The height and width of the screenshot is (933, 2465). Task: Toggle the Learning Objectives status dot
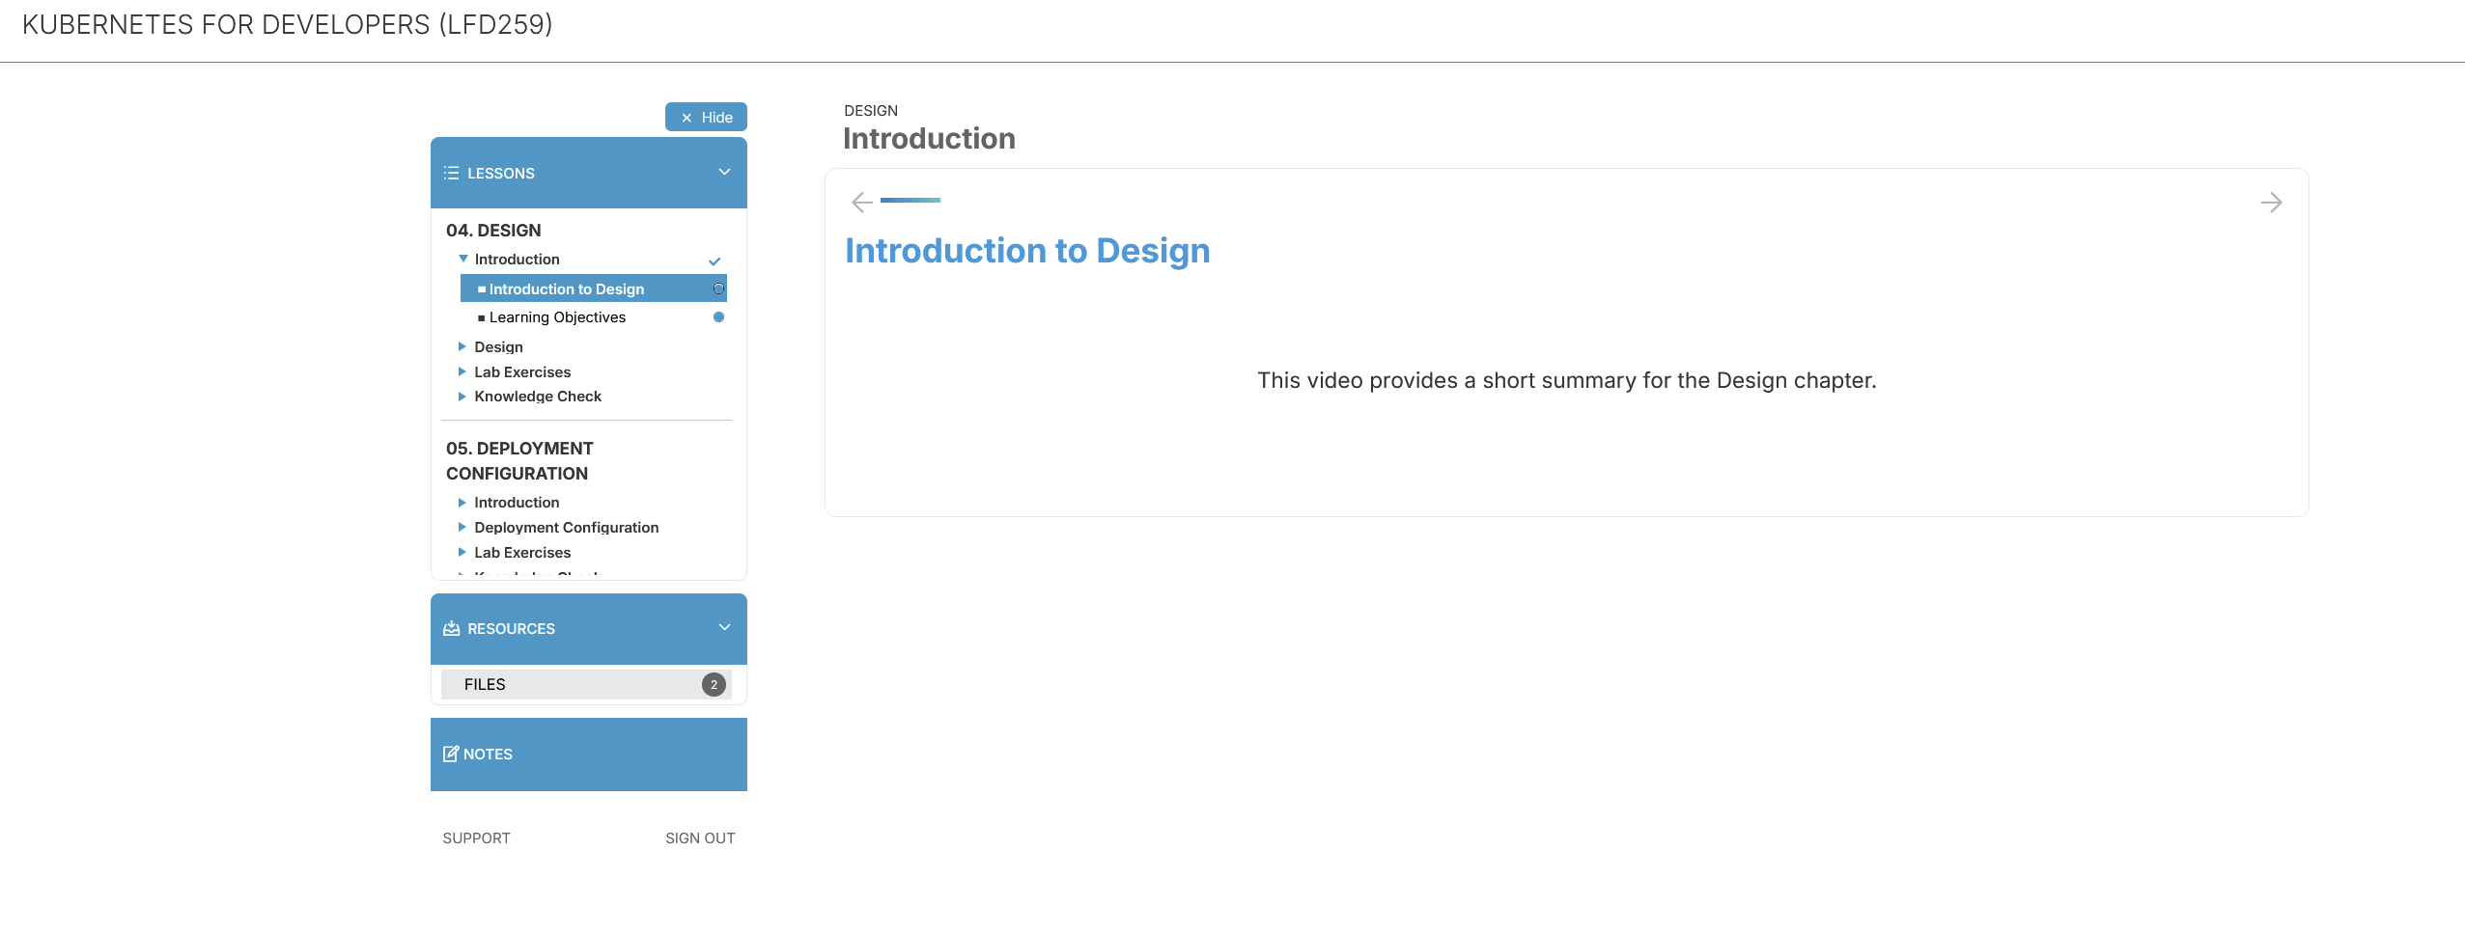click(x=718, y=317)
